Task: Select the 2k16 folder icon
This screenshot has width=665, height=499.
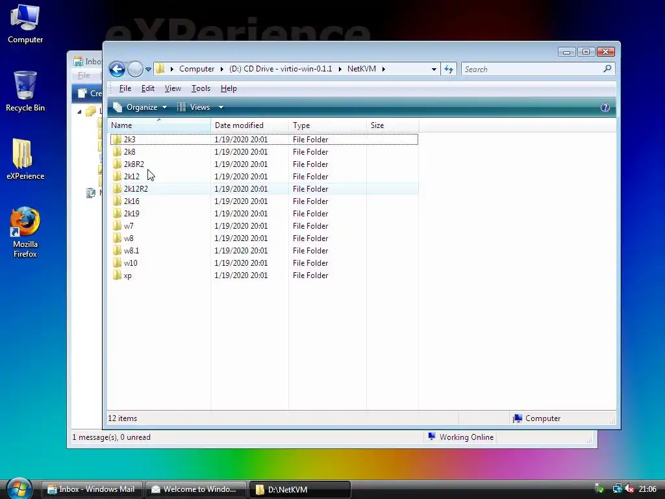Action: tap(117, 201)
